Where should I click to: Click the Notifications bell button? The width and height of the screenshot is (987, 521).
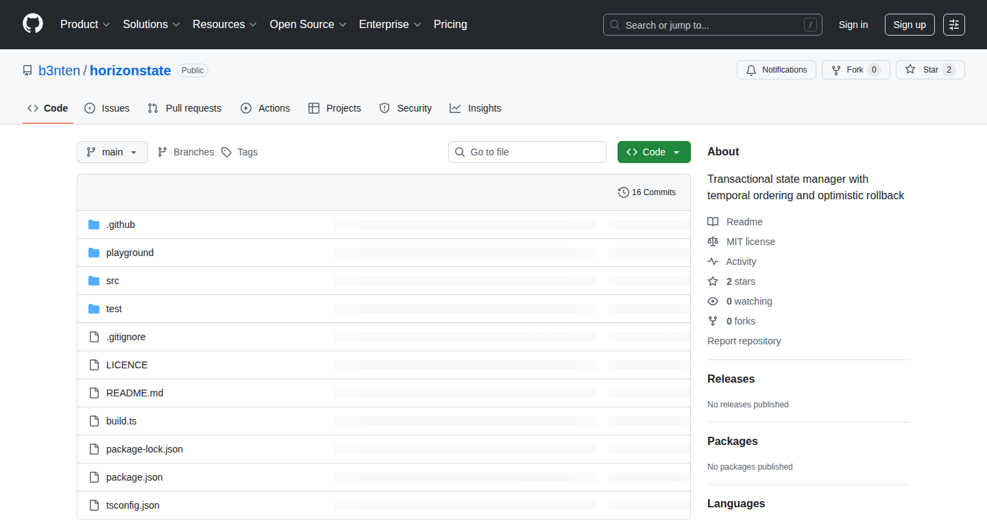point(777,70)
